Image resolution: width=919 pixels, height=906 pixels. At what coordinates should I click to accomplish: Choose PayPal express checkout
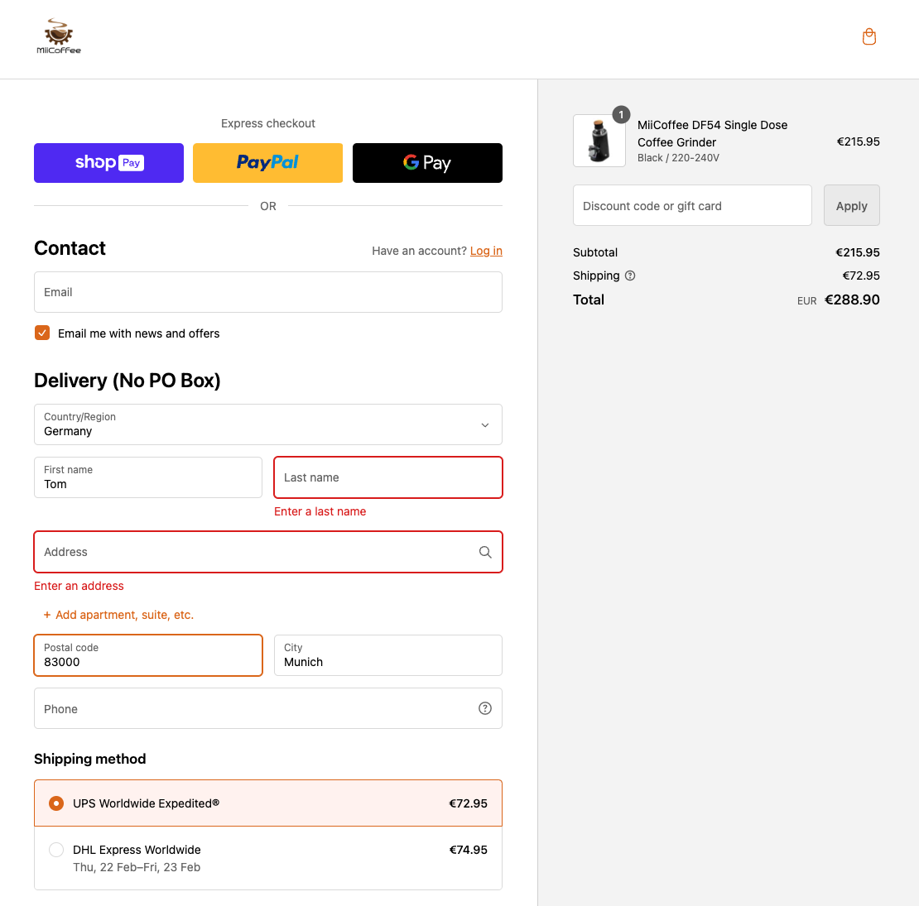point(267,163)
